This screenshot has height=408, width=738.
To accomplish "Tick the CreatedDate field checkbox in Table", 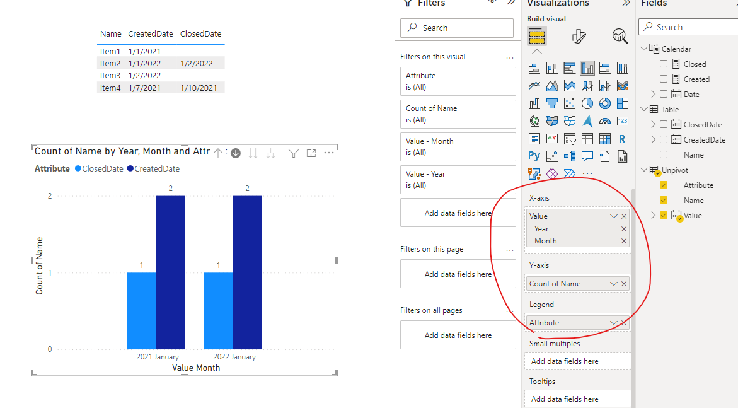I will click(x=664, y=139).
